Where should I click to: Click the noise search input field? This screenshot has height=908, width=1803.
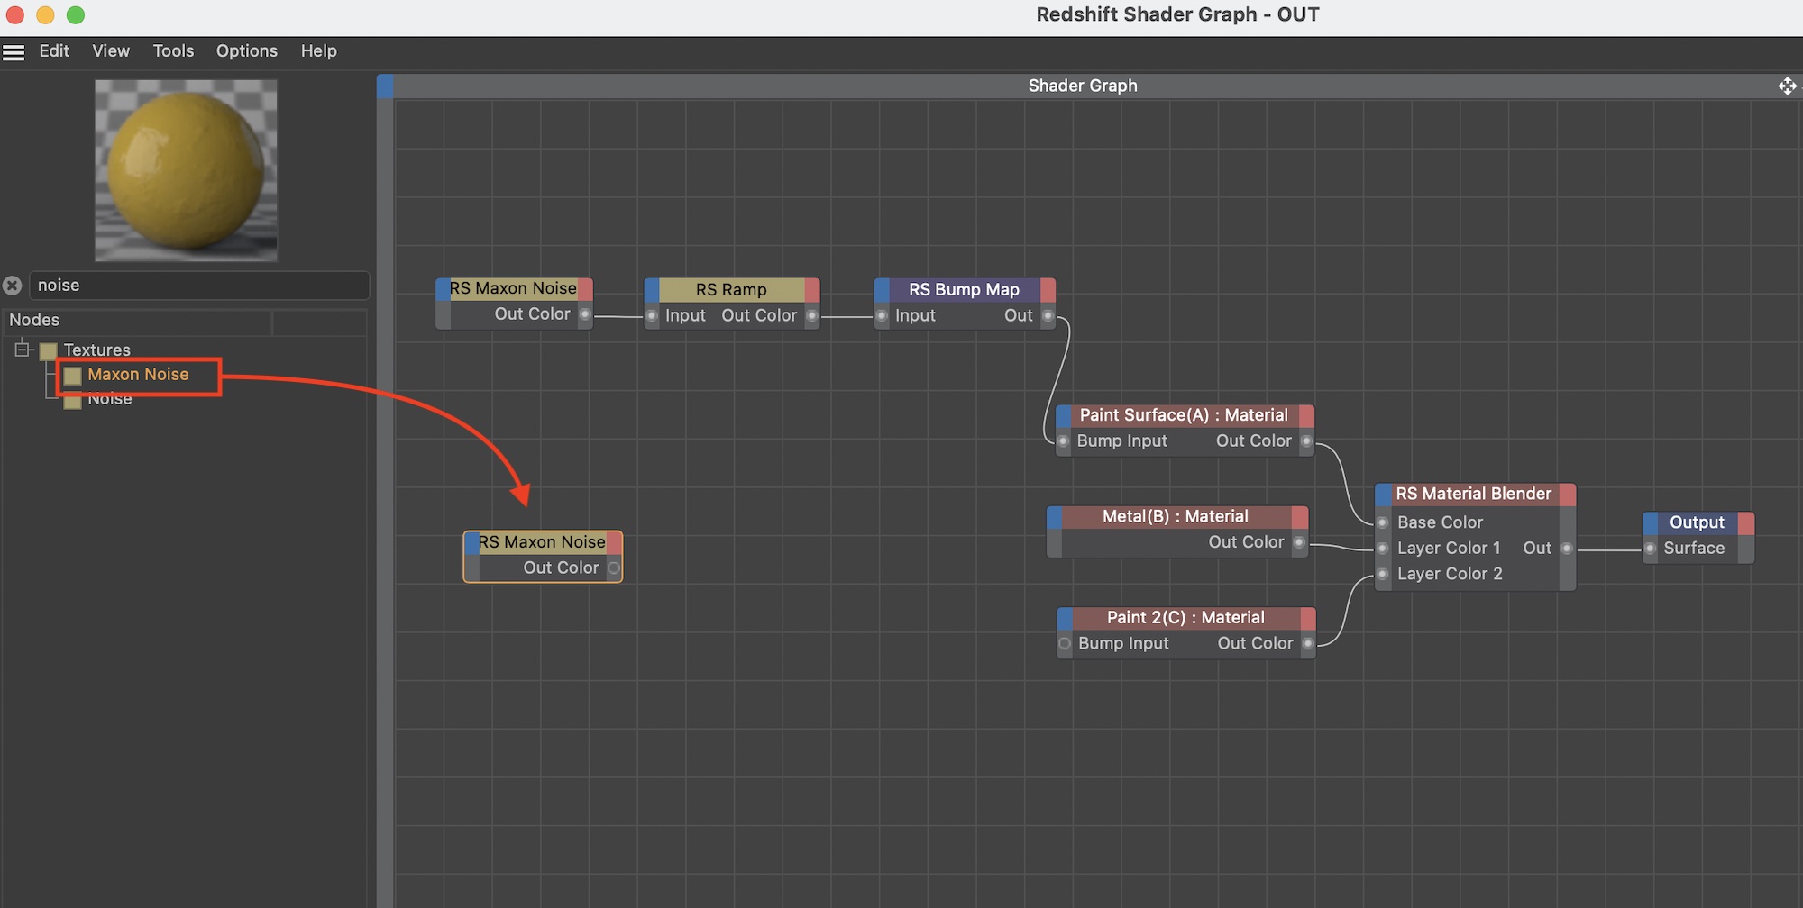tap(198, 286)
